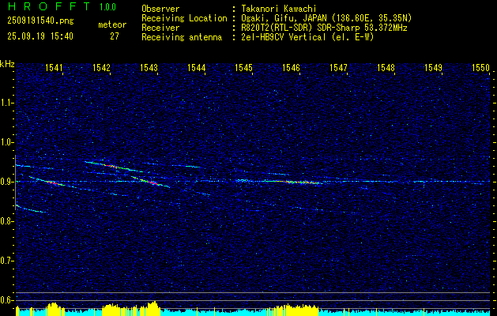This screenshot has width=497, height=316.
Task: Click the meteor count value 27
Action: pos(115,36)
